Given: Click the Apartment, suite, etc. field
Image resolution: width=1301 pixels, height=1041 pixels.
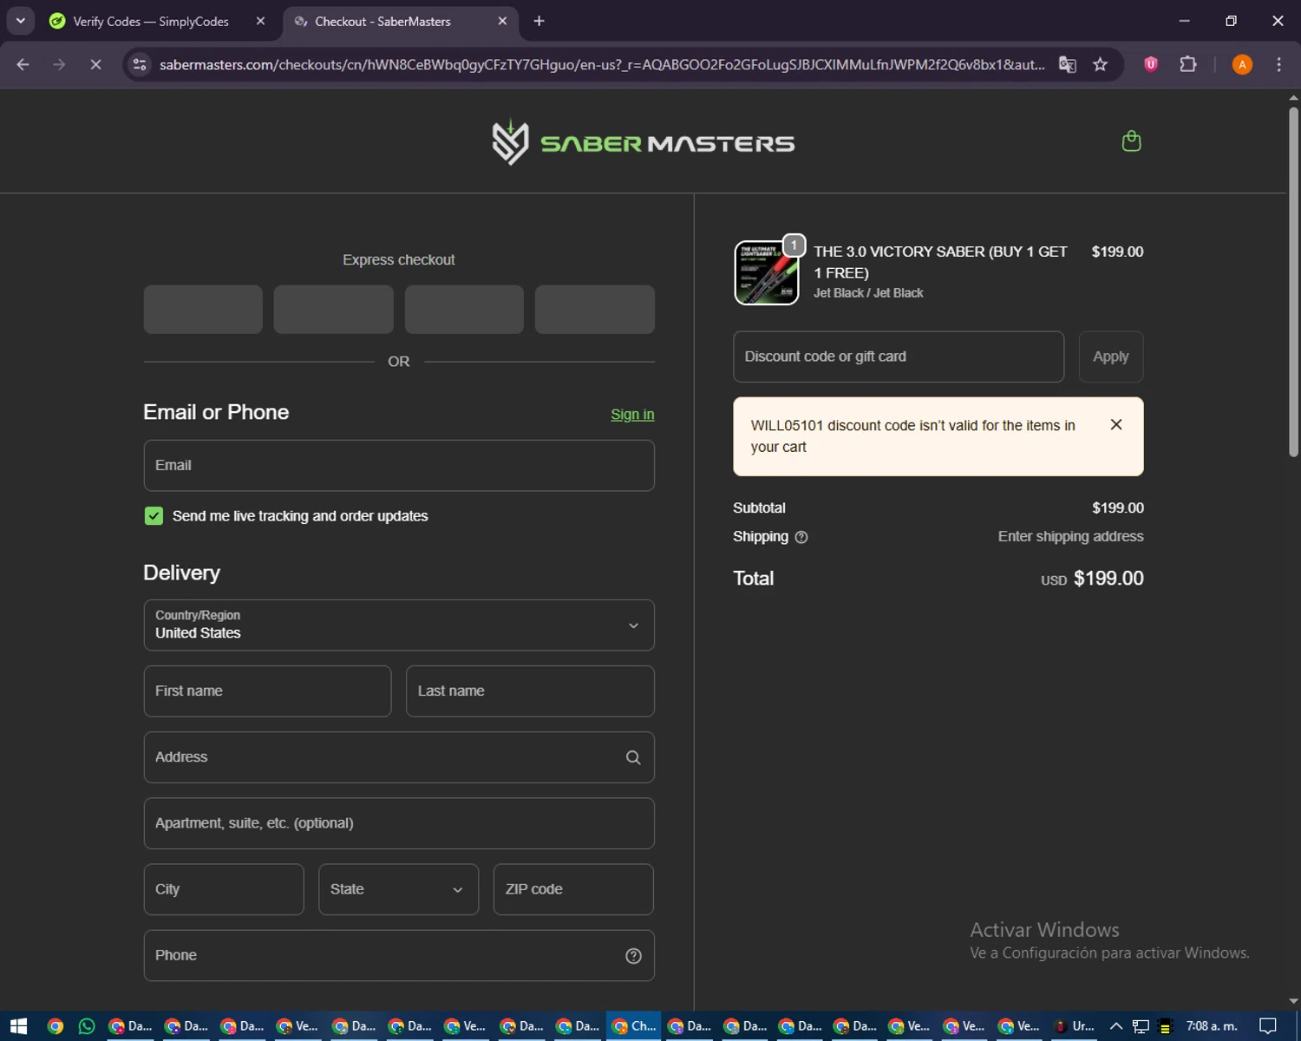Looking at the screenshot, I should (x=399, y=823).
